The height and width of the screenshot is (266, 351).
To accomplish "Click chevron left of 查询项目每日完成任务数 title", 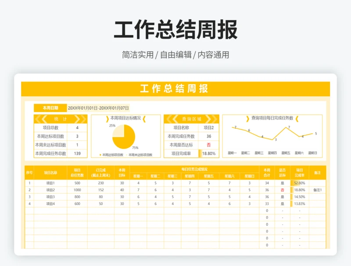I will pos(248,118).
